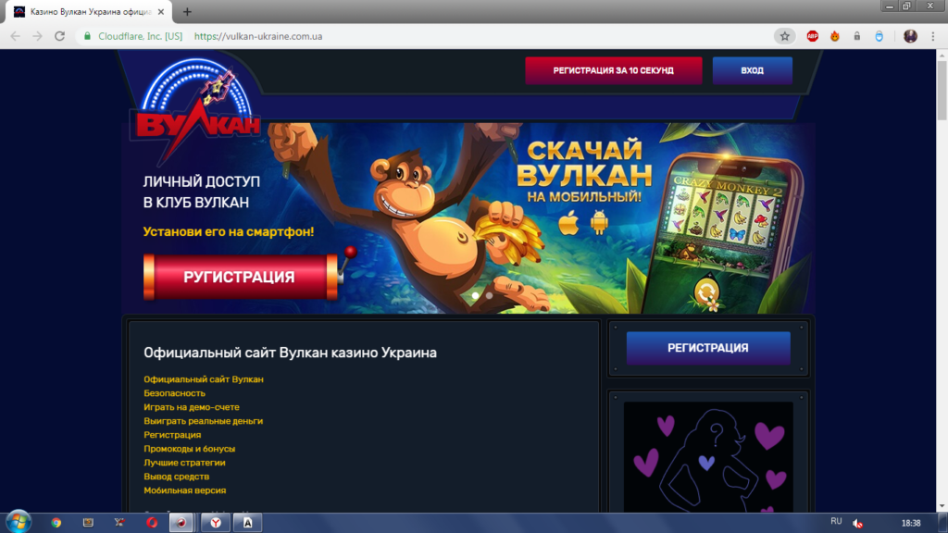Open Лучшие стратегии link

(x=184, y=463)
